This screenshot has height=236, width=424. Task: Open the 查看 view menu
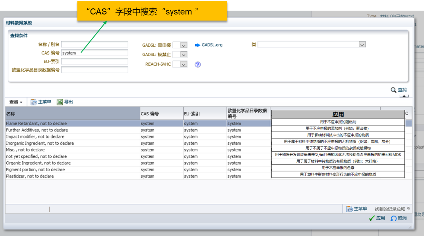[x=16, y=102]
